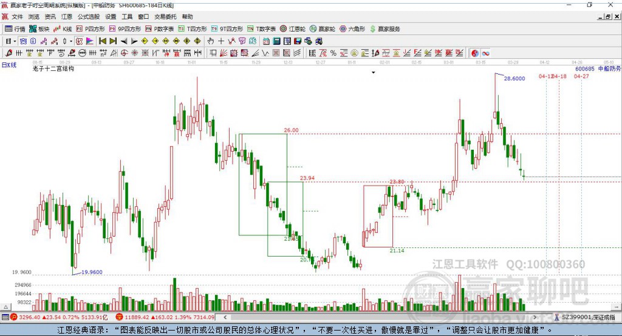
Task: Click the status bar grid icon
Action: pyautogui.click(x=5, y=317)
